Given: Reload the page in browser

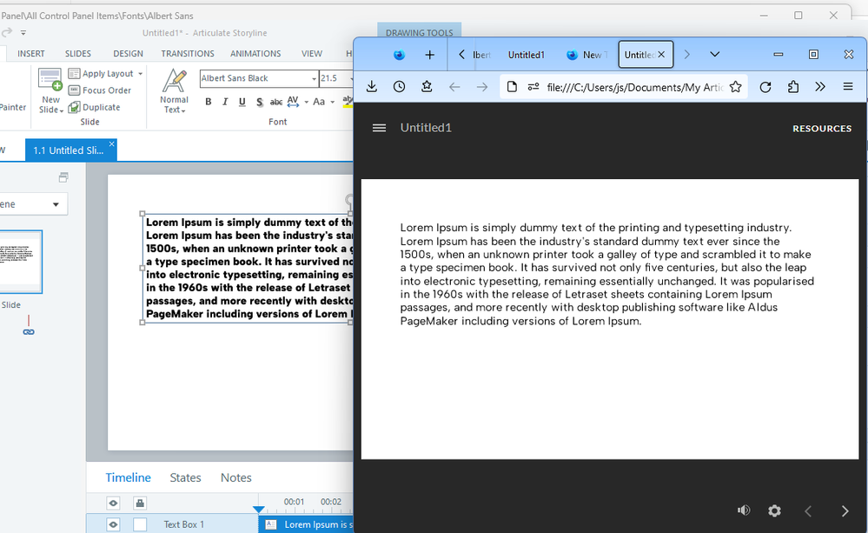Looking at the screenshot, I should [x=765, y=87].
